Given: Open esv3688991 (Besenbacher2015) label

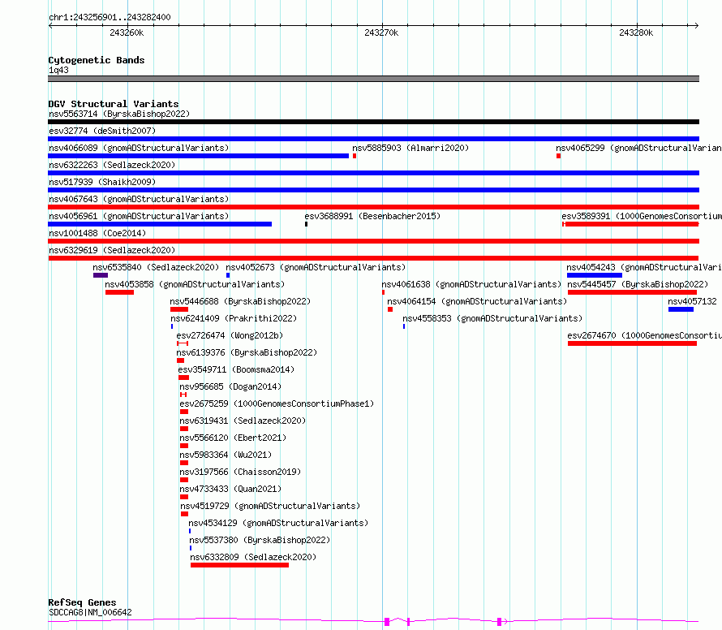Looking at the screenshot, I should click(x=372, y=216).
